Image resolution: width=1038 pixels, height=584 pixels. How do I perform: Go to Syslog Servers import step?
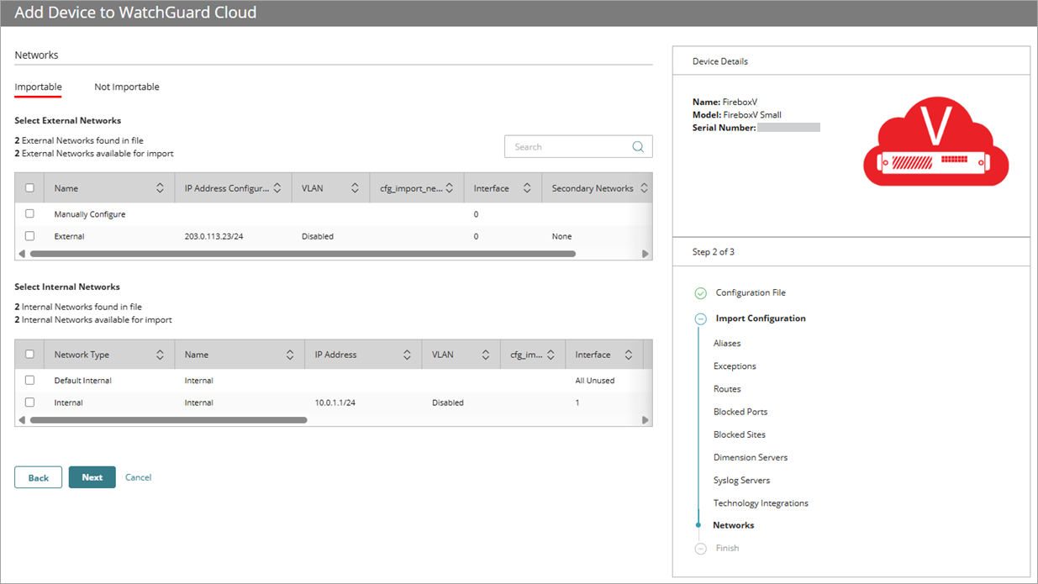(x=742, y=481)
